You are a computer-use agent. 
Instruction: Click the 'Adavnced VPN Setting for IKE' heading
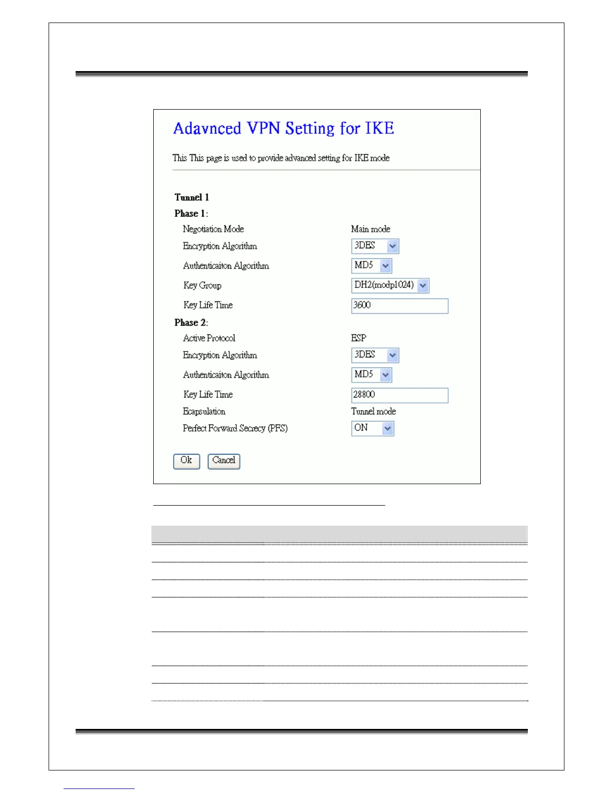pos(283,128)
